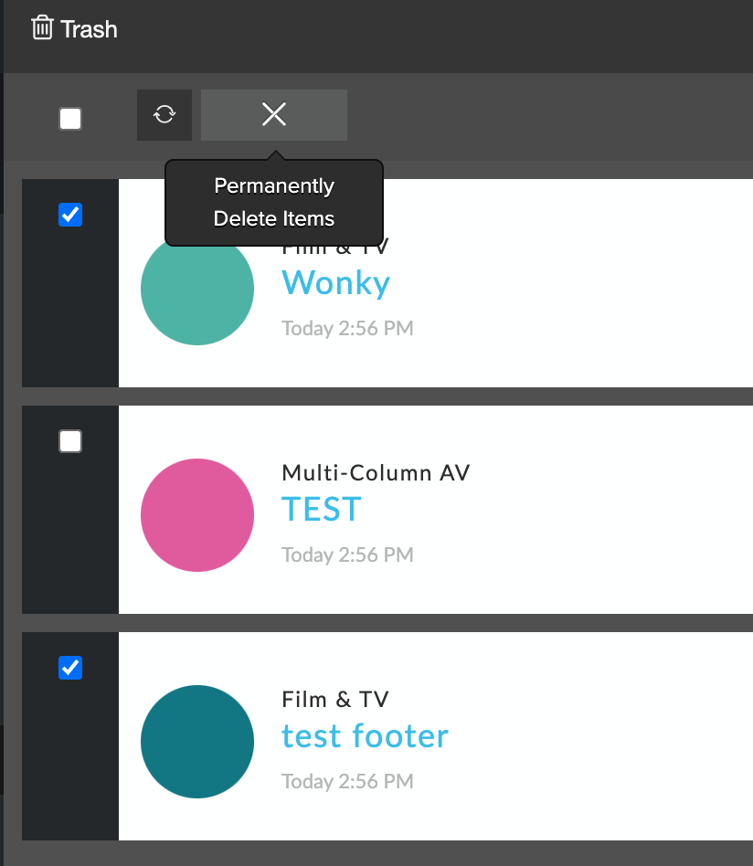Uncheck the Wonky item checkbox
This screenshot has height=866, width=753.
coord(70,215)
